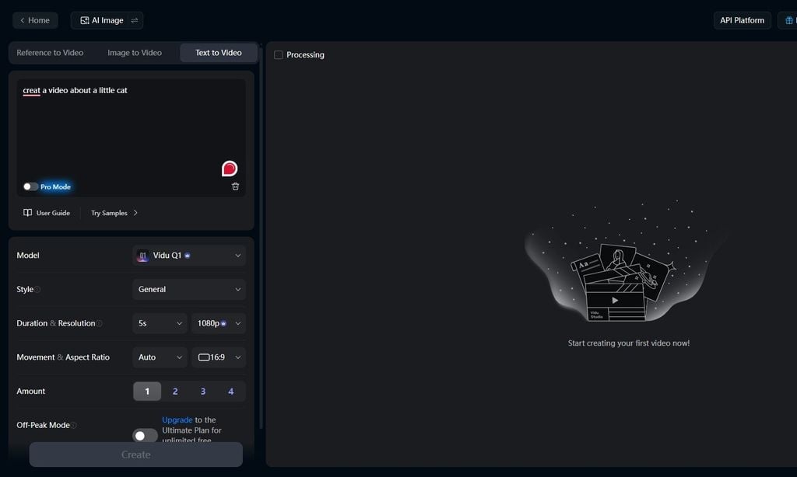Check the Processing checkbox
This screenshot has width=797, height=477.
pyautogui.click(x=279, y=55)
